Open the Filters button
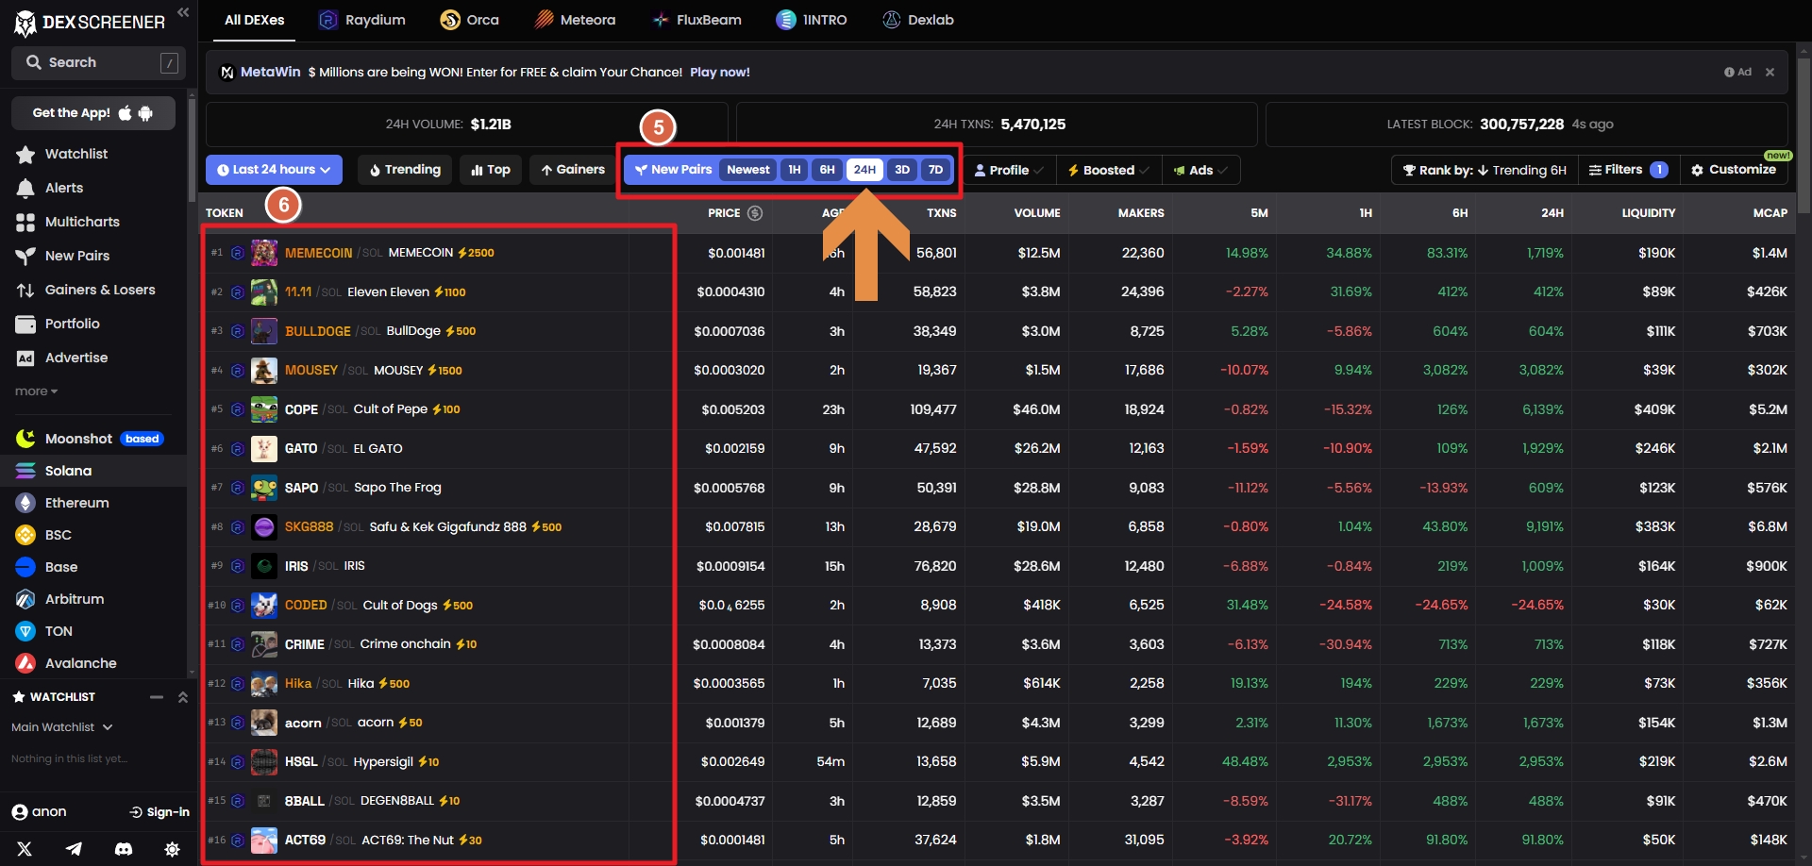Image resolution: width=1812 pixels, height=866 pixels. tap(1628, 170)
